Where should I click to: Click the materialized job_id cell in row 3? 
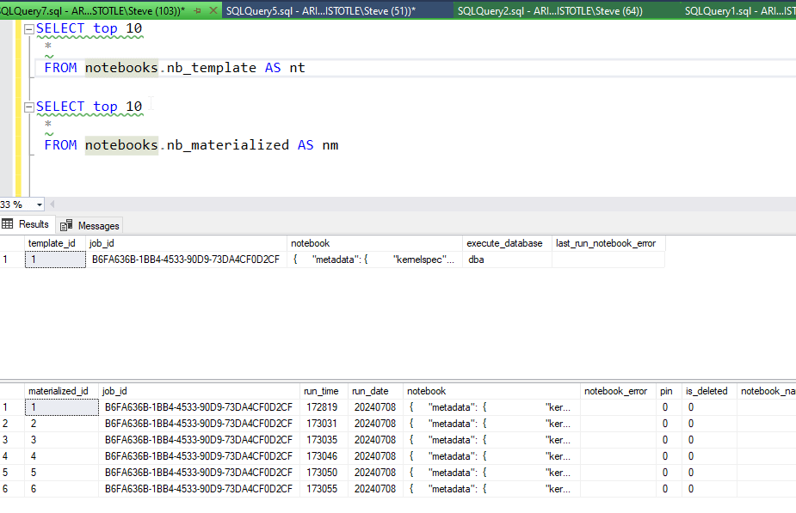click(x=200, y=439)
